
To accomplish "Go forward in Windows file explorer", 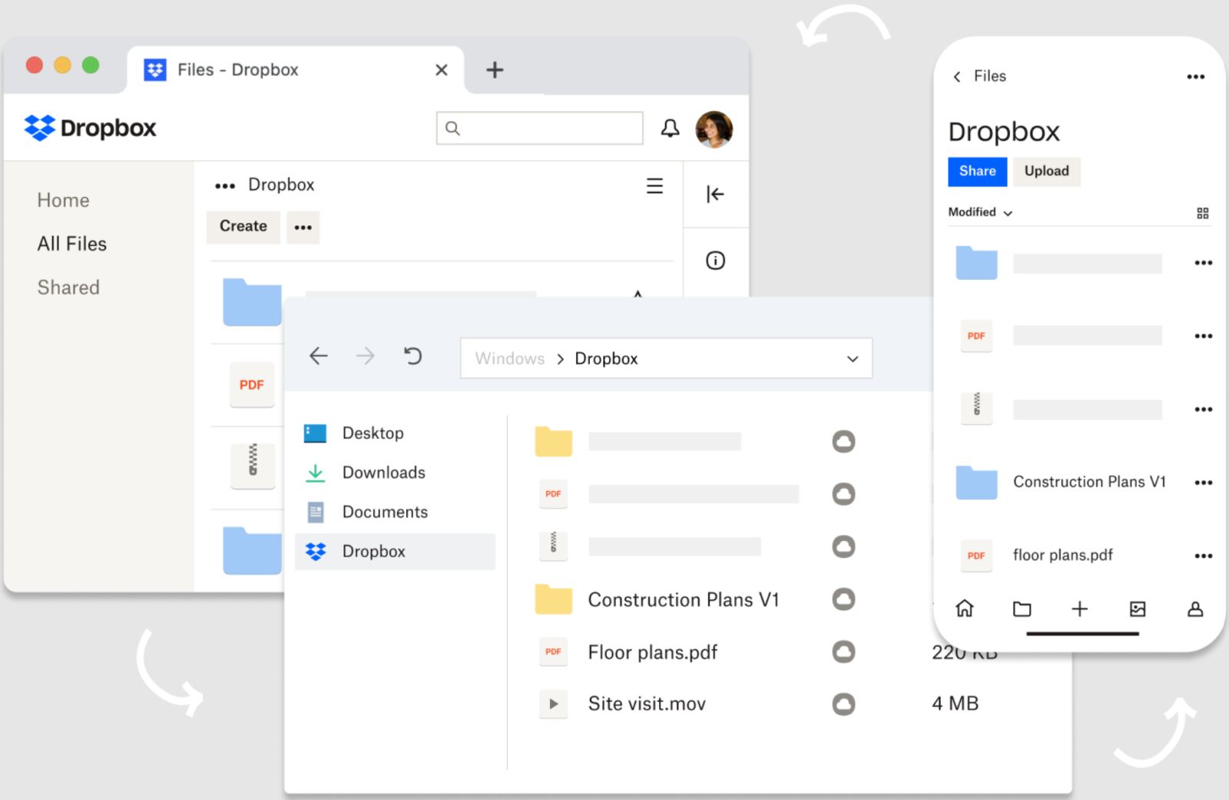I will [x=366, y=356].
